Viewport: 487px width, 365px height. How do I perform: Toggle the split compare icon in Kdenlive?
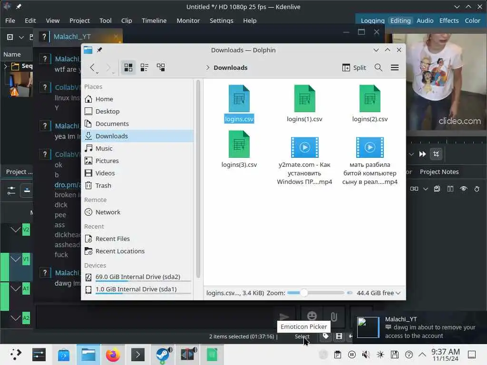point(450,189)
